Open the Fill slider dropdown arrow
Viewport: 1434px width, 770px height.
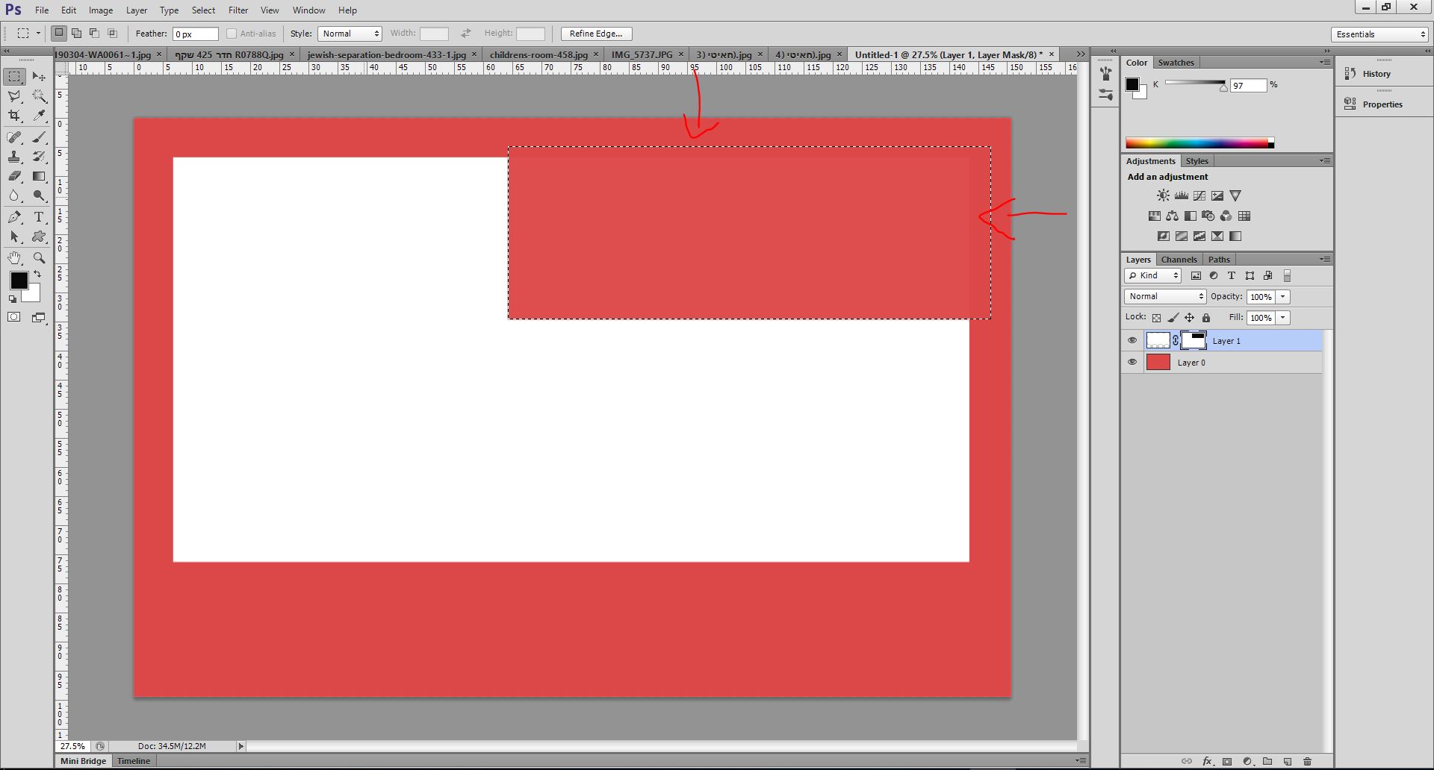(1283, 318)
